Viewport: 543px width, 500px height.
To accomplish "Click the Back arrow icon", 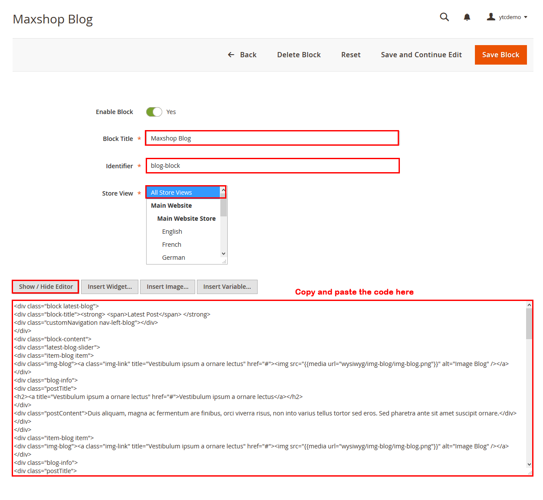I will coord(231,55).
